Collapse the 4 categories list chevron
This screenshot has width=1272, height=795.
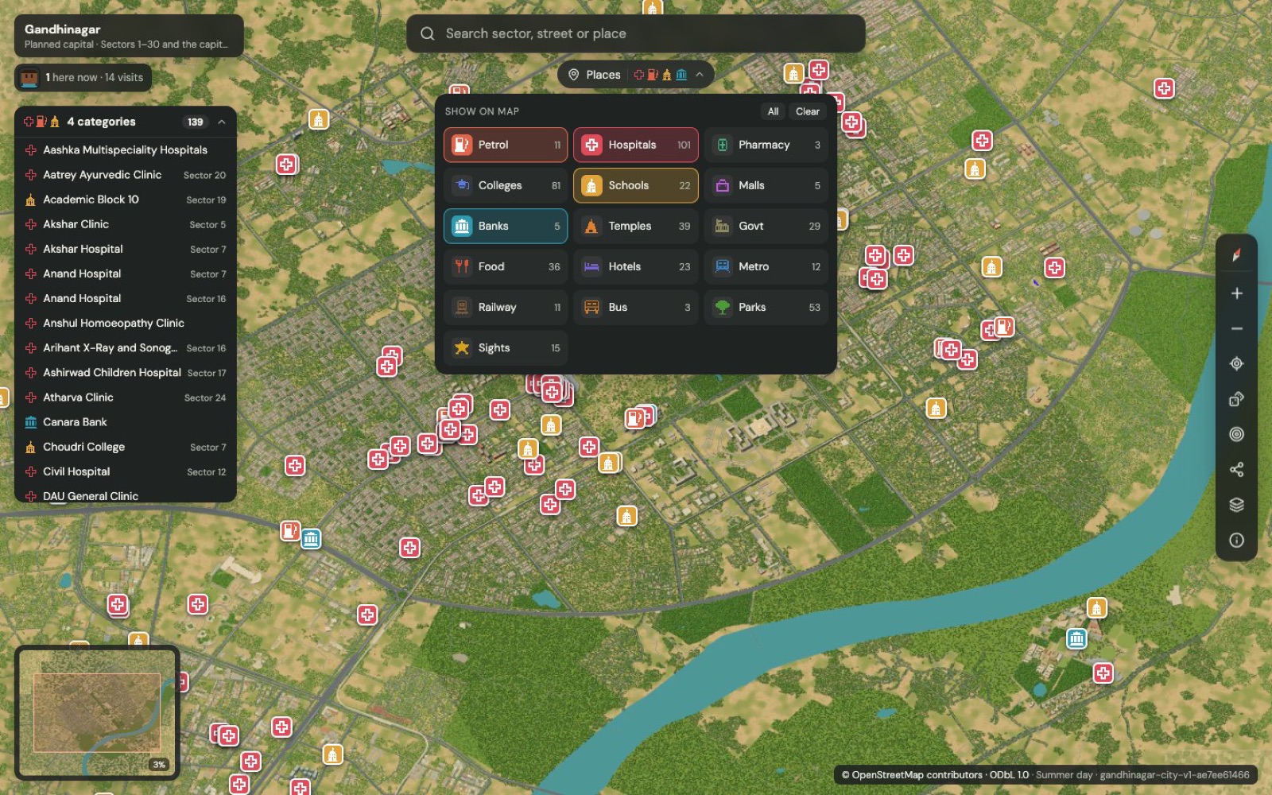[222, 122]
